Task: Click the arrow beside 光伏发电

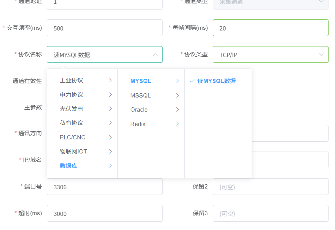Action: 110,109
